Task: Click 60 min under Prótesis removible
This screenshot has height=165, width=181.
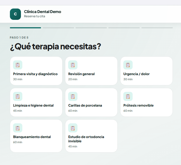Action: point(128,111)
